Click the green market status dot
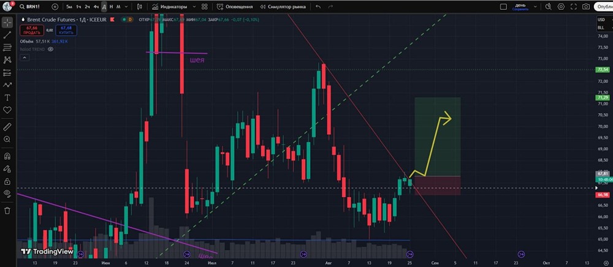 pos(124,19)
